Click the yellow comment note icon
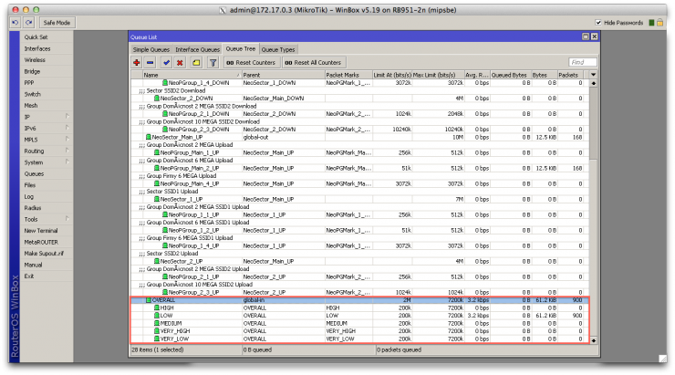The height and width of the screenshot is (375, 675). tap(196, 63)
